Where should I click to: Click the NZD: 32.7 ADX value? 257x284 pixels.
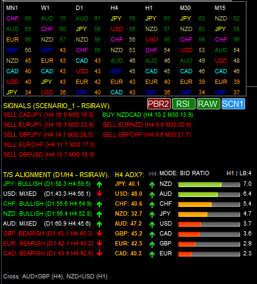click(x=128, y=214)
